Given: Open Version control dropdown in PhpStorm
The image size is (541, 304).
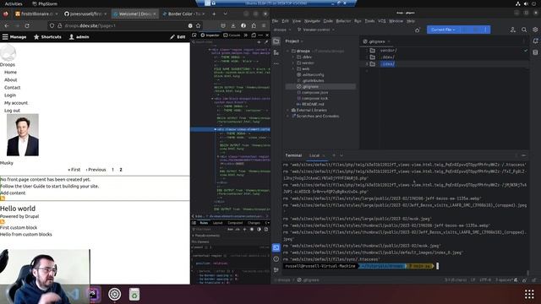Looking at the screenshot, I should [315, 30].
